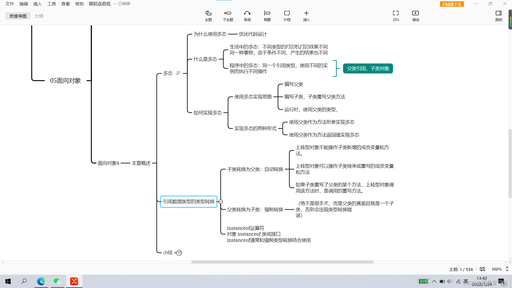Viewport: 512px width, 288px height.
Task: Select 使用父类作为方法形参实现多态 node
Action: 322,122
